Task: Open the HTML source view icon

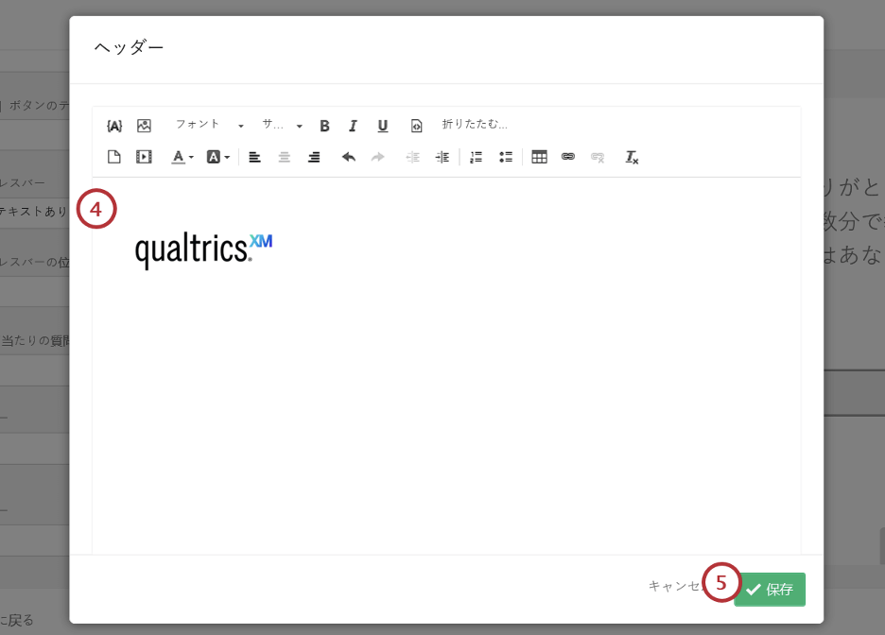Action: tap(416, 126)
